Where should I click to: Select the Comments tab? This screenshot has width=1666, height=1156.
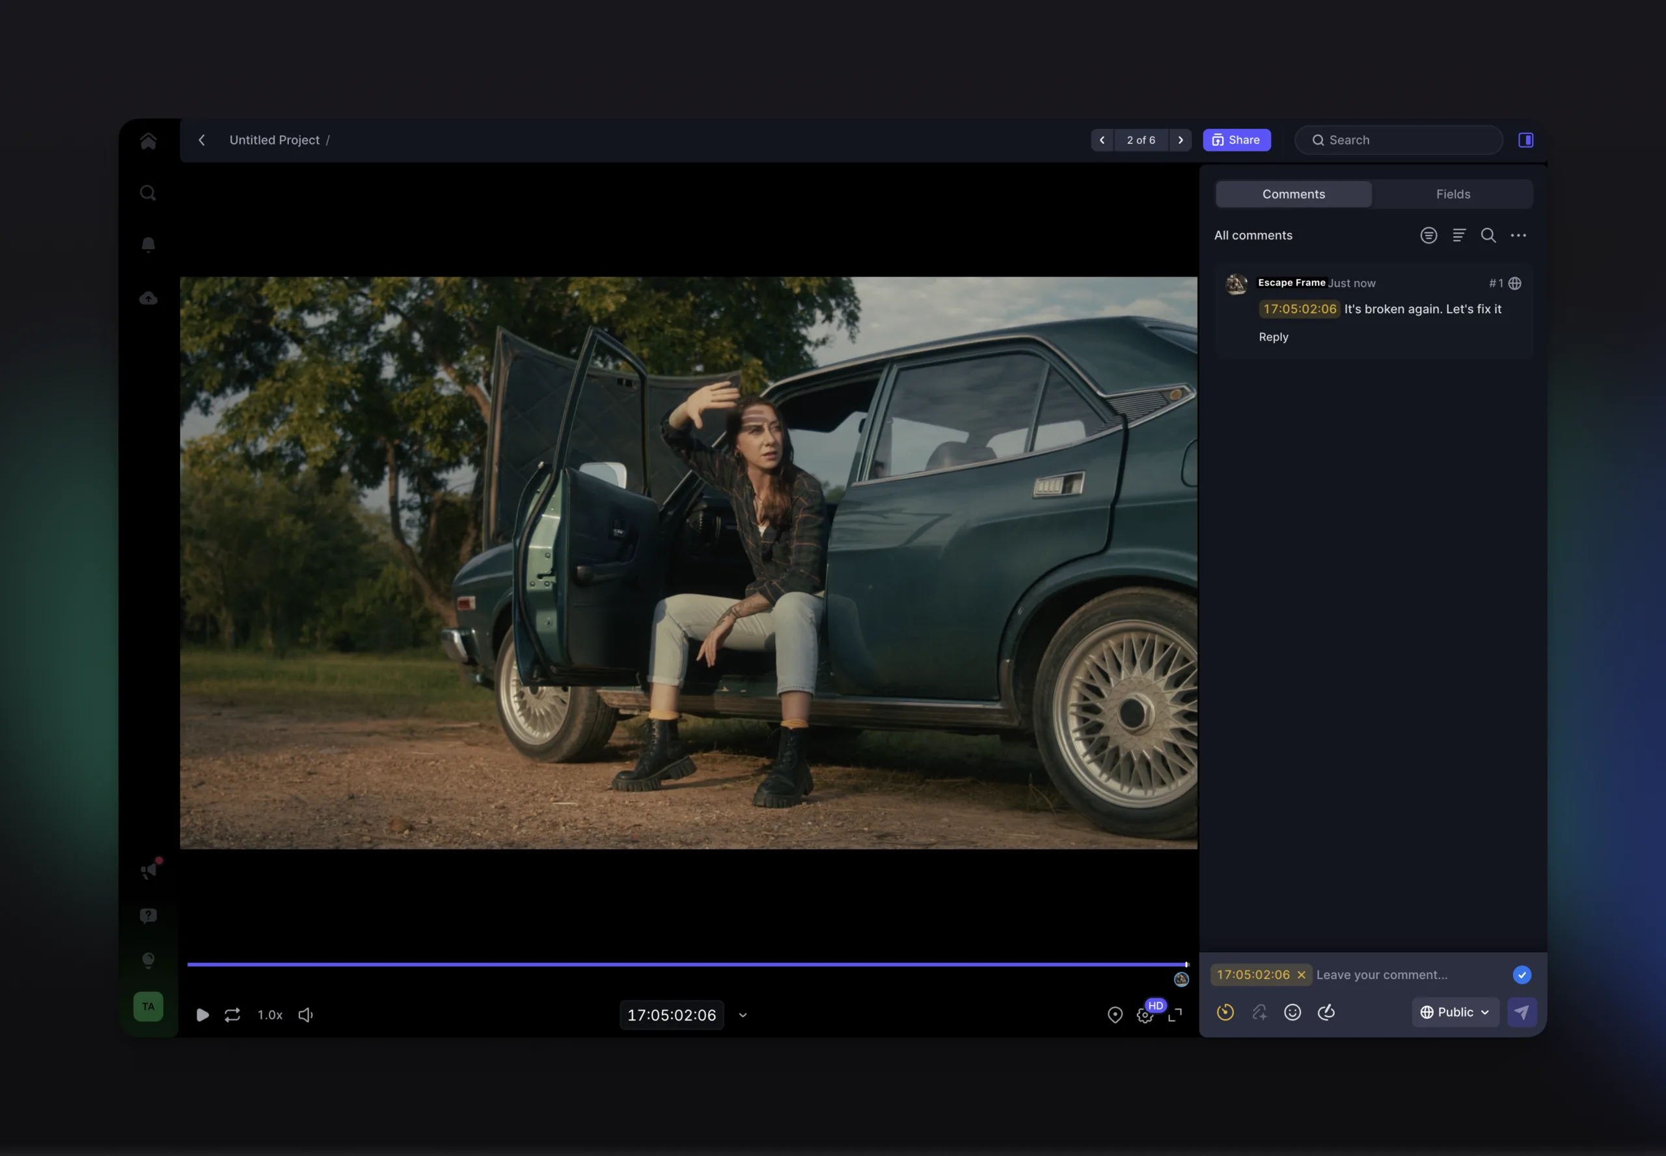(1293, 193)
